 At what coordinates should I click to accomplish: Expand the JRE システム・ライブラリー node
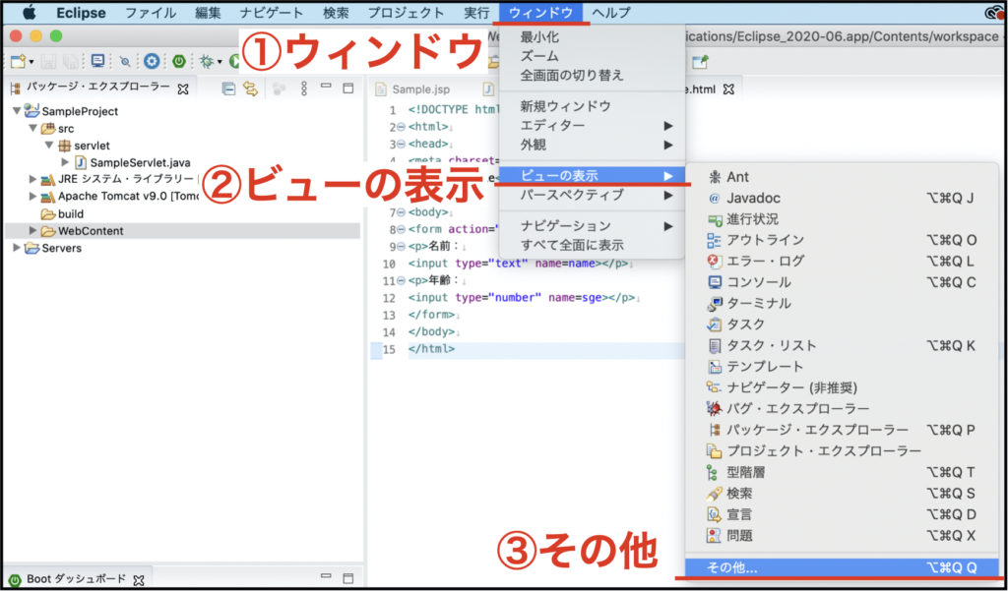click(32, 179)
